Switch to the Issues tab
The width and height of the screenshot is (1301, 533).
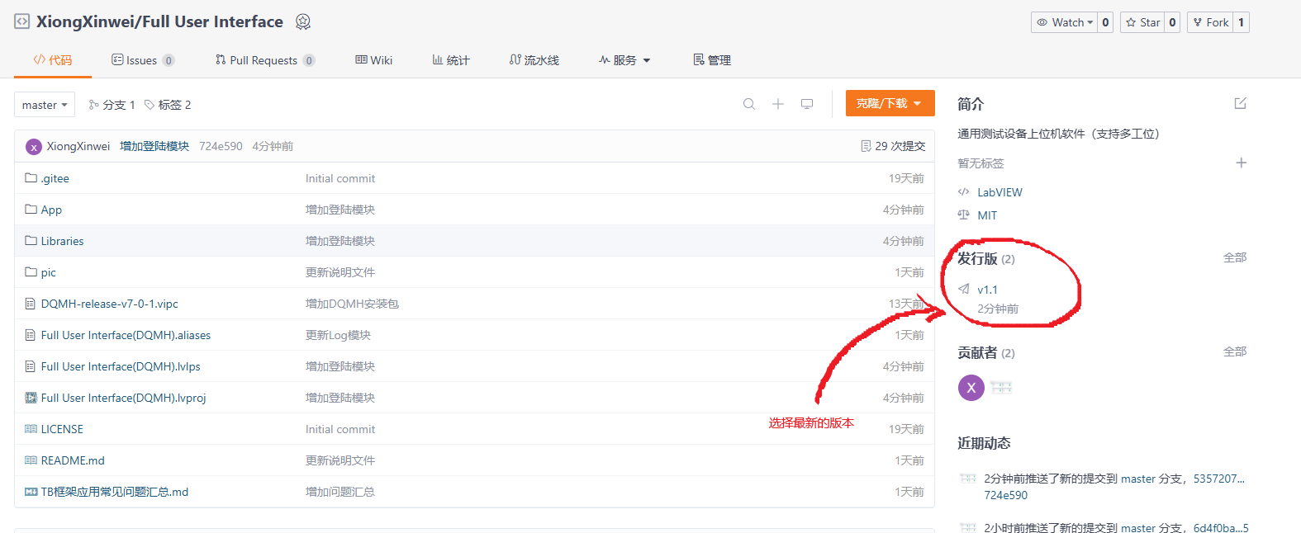[142, 60]
